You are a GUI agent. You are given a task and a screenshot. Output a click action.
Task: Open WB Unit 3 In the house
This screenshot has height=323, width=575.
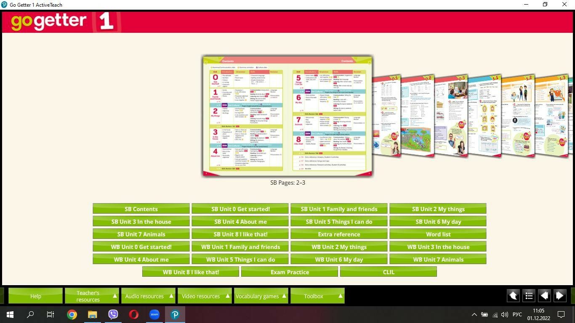(x=438, y=246)
